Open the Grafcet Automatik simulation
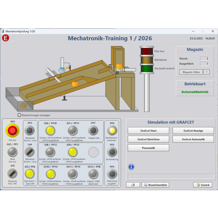The height and width of the screenshot is (218, 218). (x=193, y=139)
